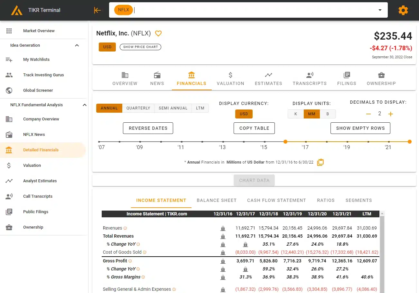Increase decimals with the plus button
Screen dimensions: 419x293
391,114
